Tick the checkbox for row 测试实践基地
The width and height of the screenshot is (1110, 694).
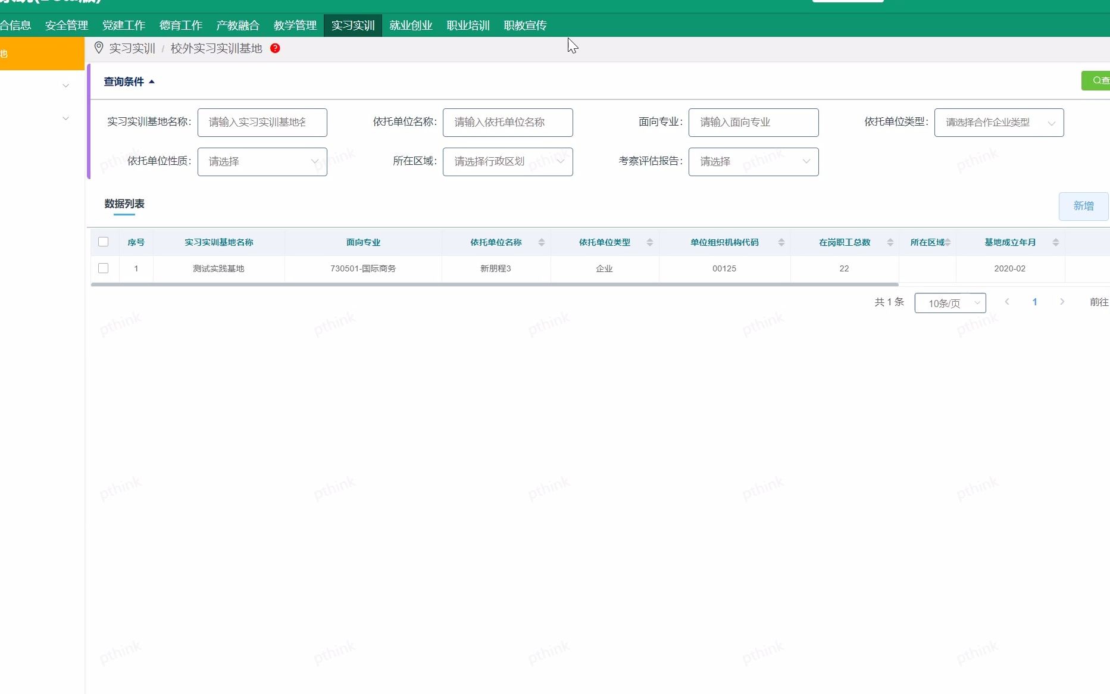[x=103, y=268]
